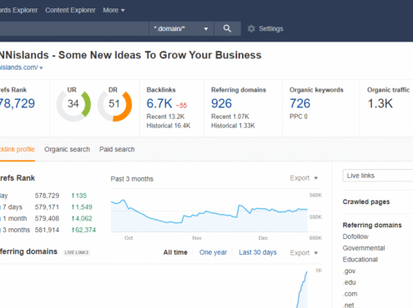Image resolution: width=413 pixels, height=308 pixels.
Task: Click the 926 referring domains number
Action: coord(221,103)
